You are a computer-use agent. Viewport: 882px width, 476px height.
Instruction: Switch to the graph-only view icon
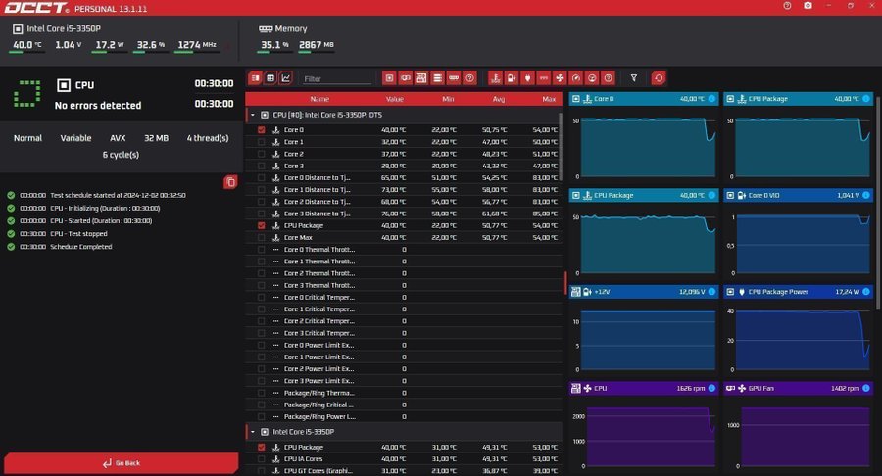(x=285, y=77)
